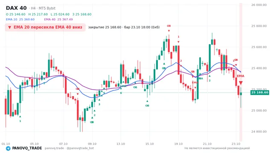Screen dimensions: 273x153
Task: Click the 25 800.00 price axis label
Action: click(x=259, y=26)
